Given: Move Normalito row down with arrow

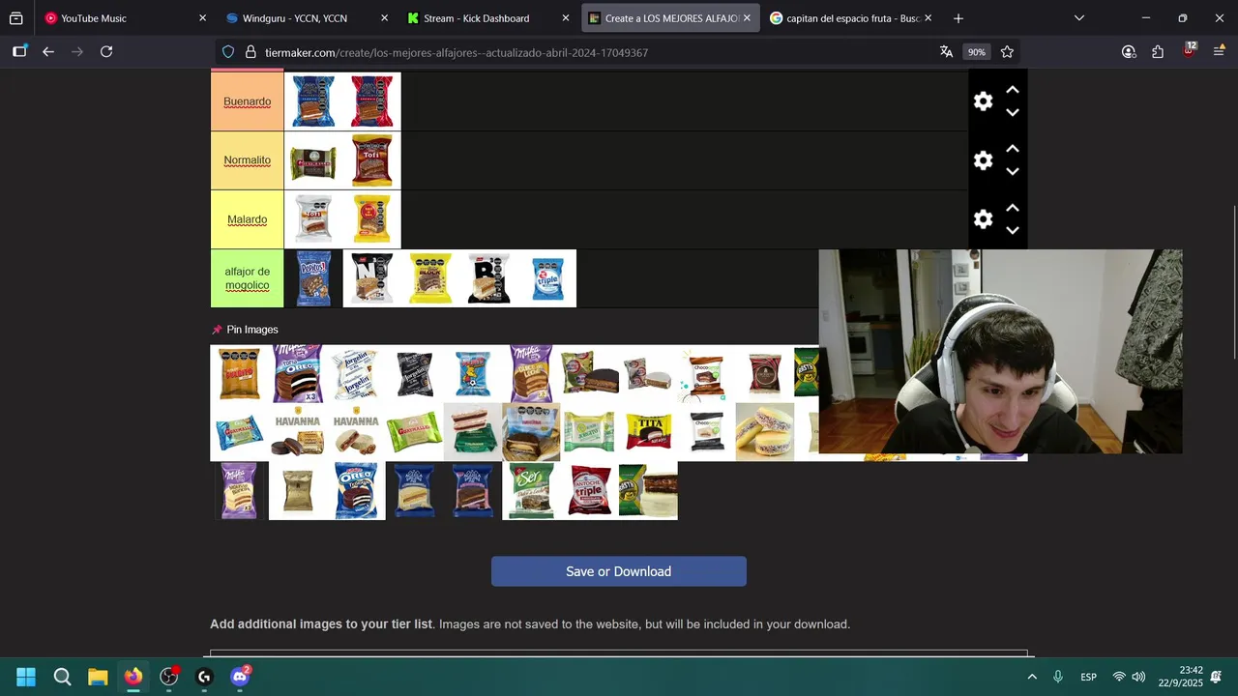Looking at the screenshot, I should click(1013, 171).
